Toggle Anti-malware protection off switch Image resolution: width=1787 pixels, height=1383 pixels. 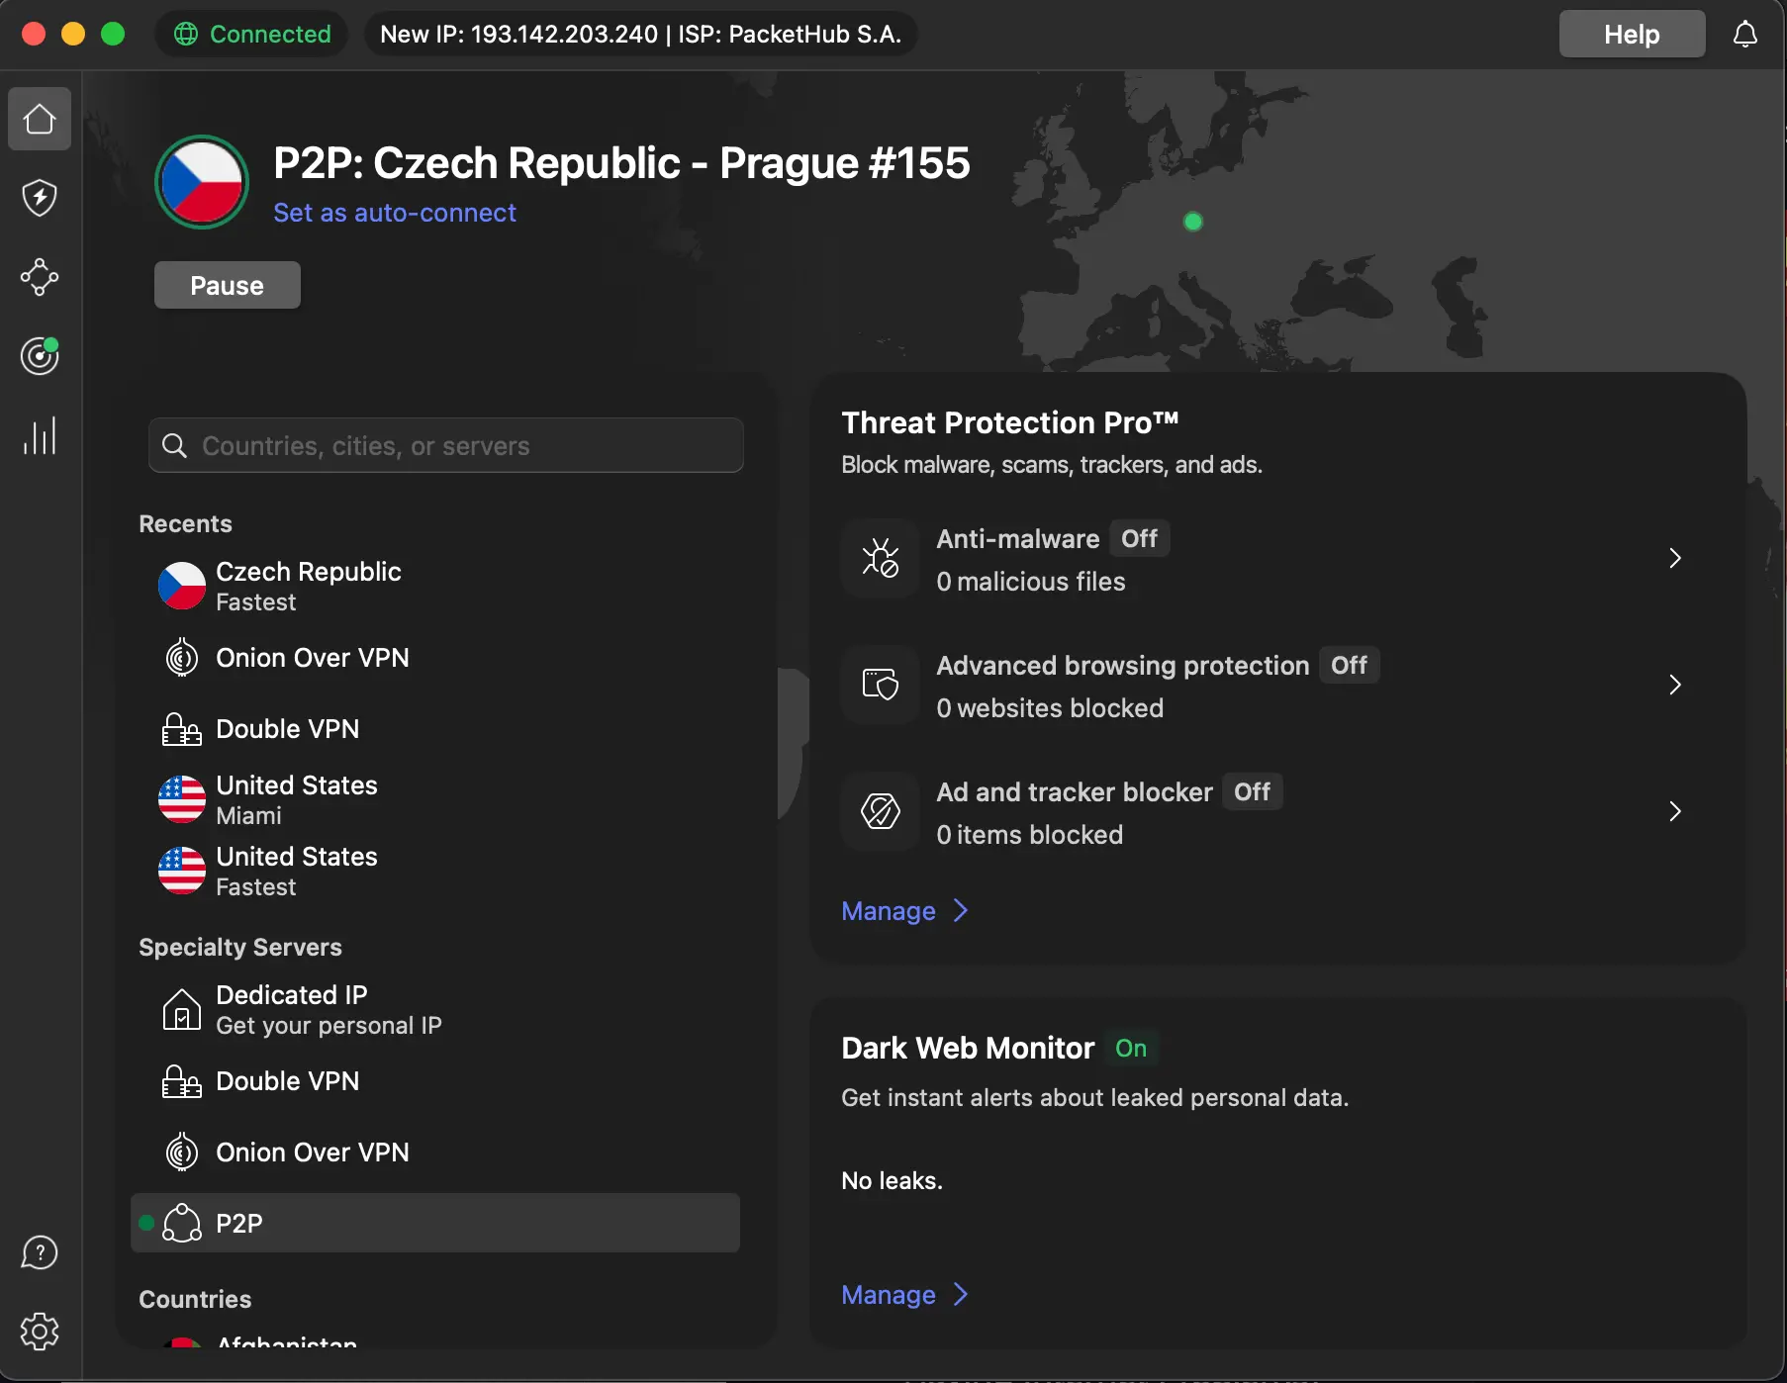(1139, 538)
